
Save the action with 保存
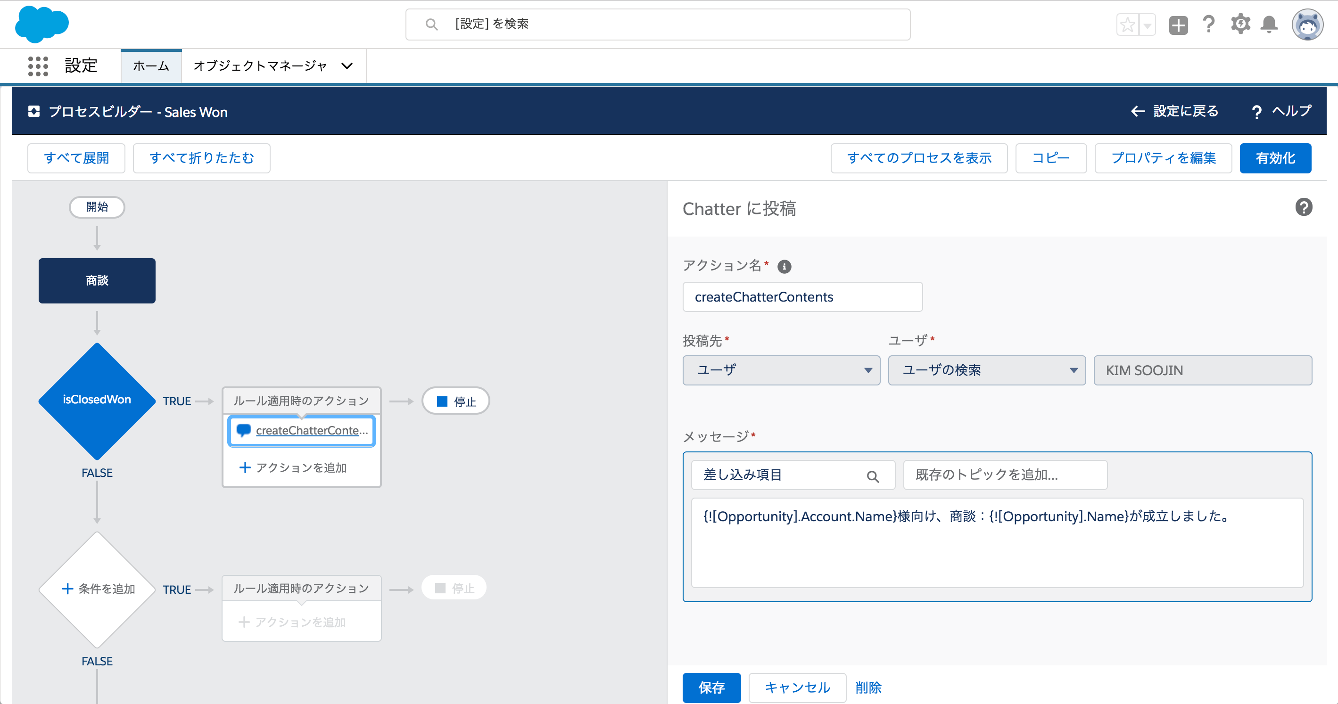click(x=711, y=688)
